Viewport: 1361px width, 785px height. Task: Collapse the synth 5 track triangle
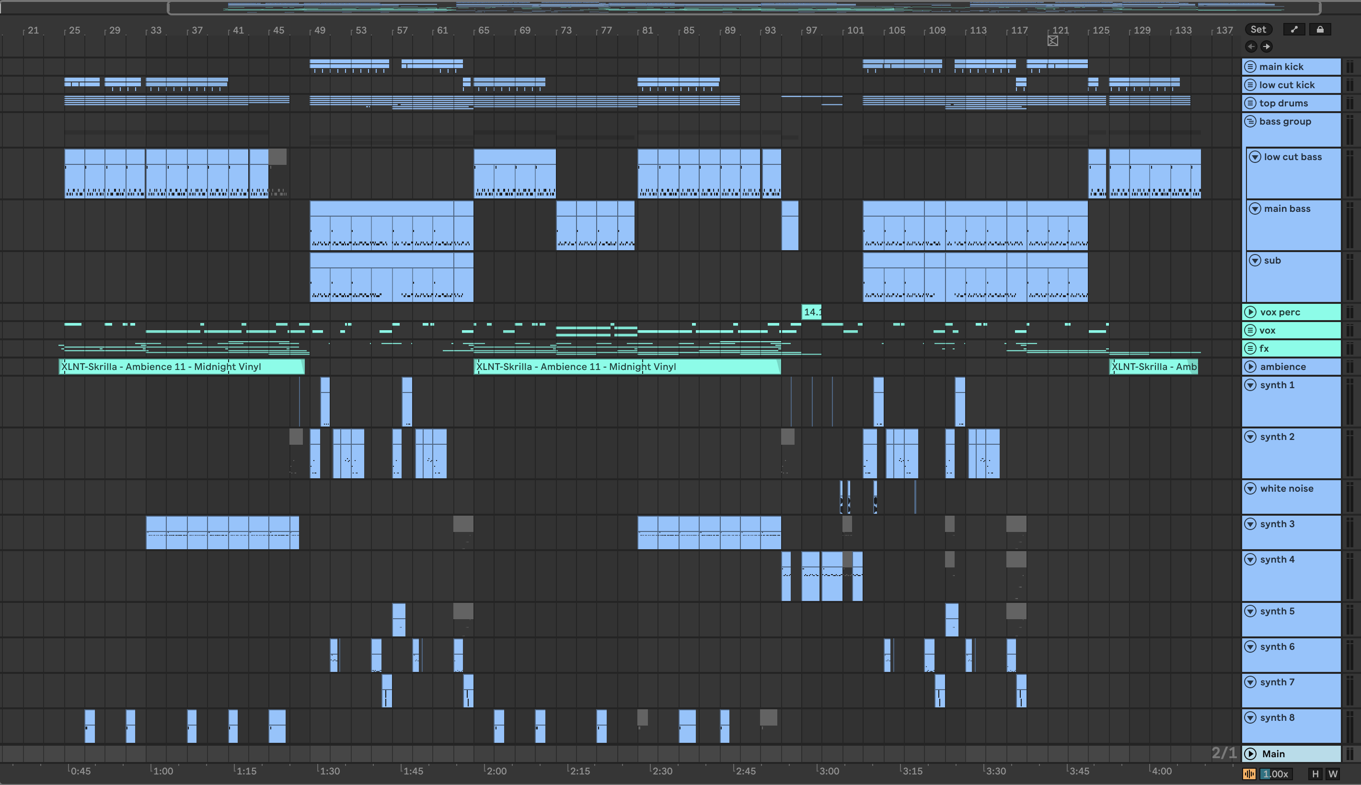click(x=1250, y=612)
